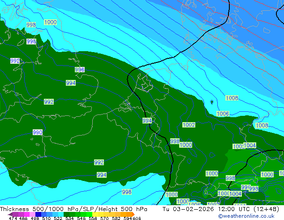Click the 990 isobar pressure label
Viewport: 284px width, 220px height.
(x=38, y=132)
